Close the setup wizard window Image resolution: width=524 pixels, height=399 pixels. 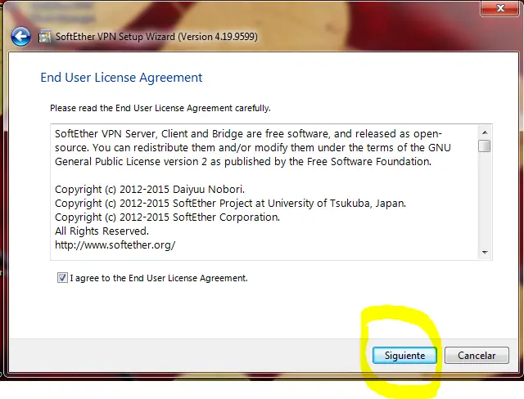[499, 8]
